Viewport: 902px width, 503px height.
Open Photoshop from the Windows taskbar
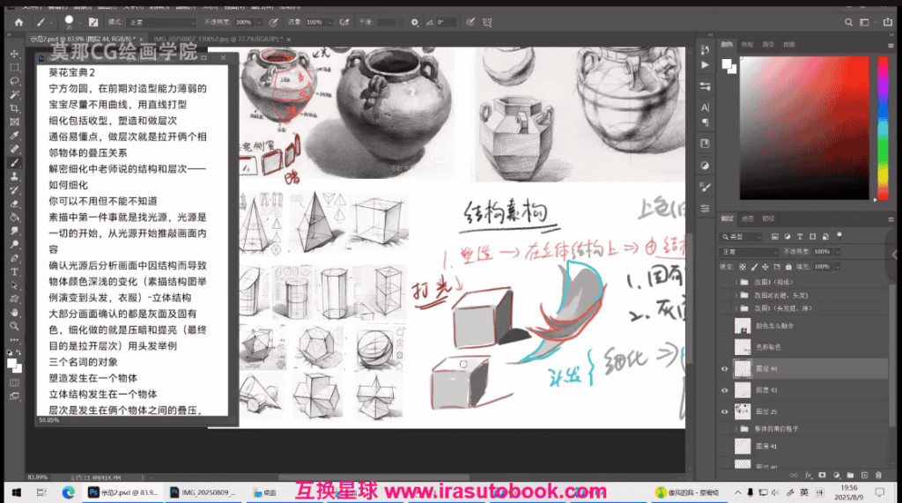coord(122,492)
